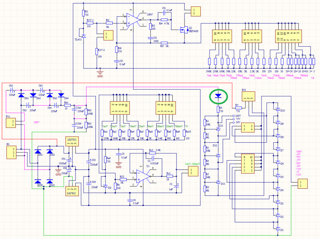Viewport: 320px width, 239px height.
Task: Select the 50V tap terminal
Action: click(234, 122)
